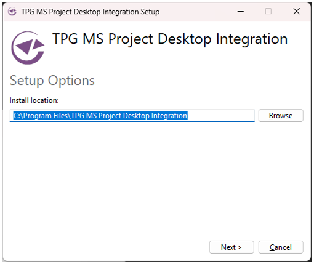Click the greyed-out maximize button
The width and height of the screenshot is (314, 264).
[268, 11]
